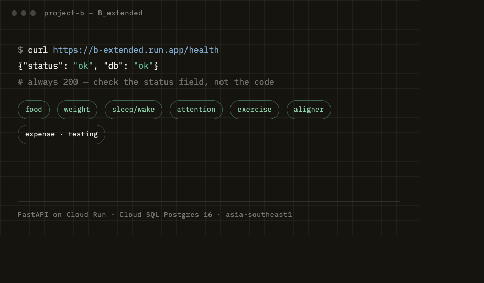Select the expense · testing pill tag

pos(61,134)
